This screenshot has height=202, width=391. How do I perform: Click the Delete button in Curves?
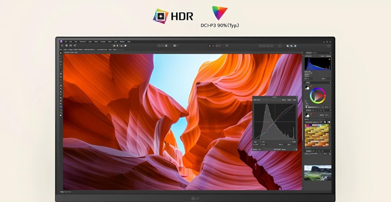pos(289,100)
